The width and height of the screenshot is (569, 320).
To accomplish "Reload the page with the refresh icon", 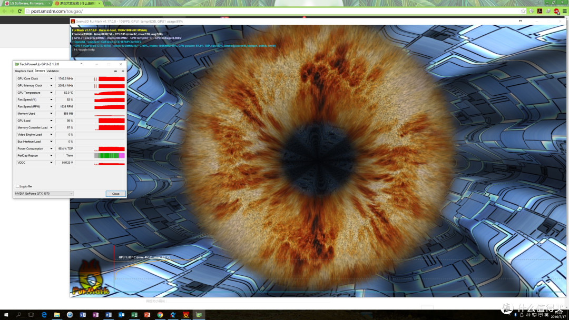I will tap(19, 11).
